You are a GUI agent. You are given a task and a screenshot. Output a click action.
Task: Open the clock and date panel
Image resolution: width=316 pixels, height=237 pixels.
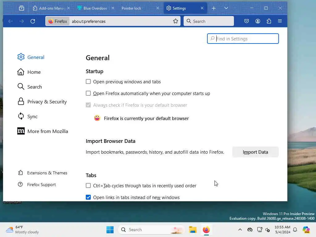[x=282, y=230]
